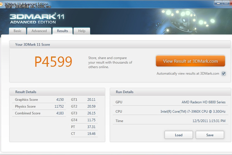
Task: Select the Physics Score row
Action: pos(39,106)
